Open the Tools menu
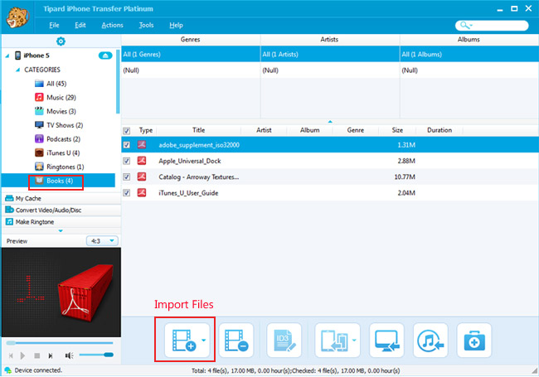 click(146, 25)
